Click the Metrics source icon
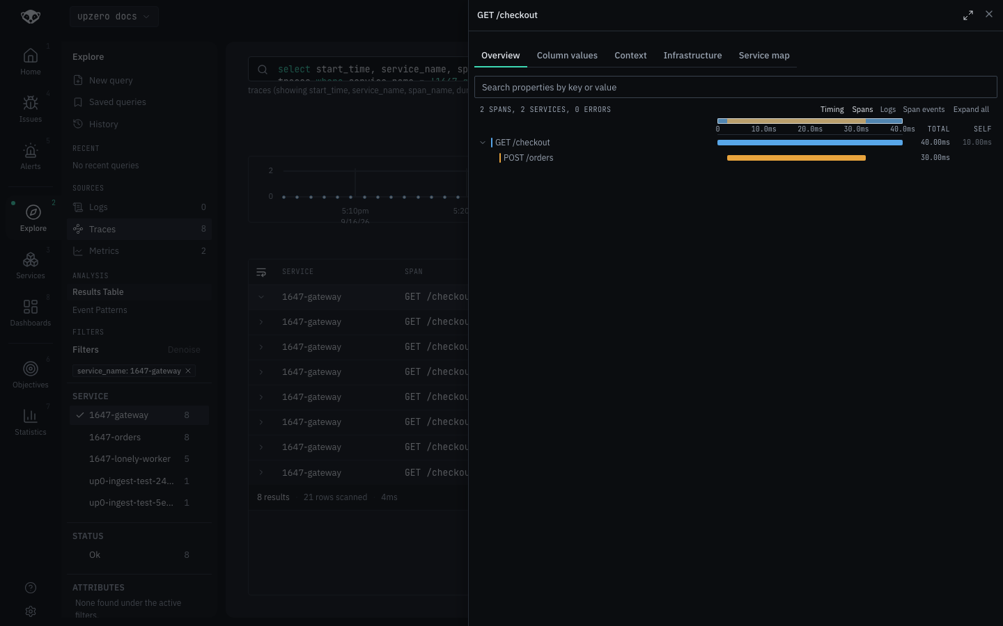1003x626 pixels. (78, 251)
